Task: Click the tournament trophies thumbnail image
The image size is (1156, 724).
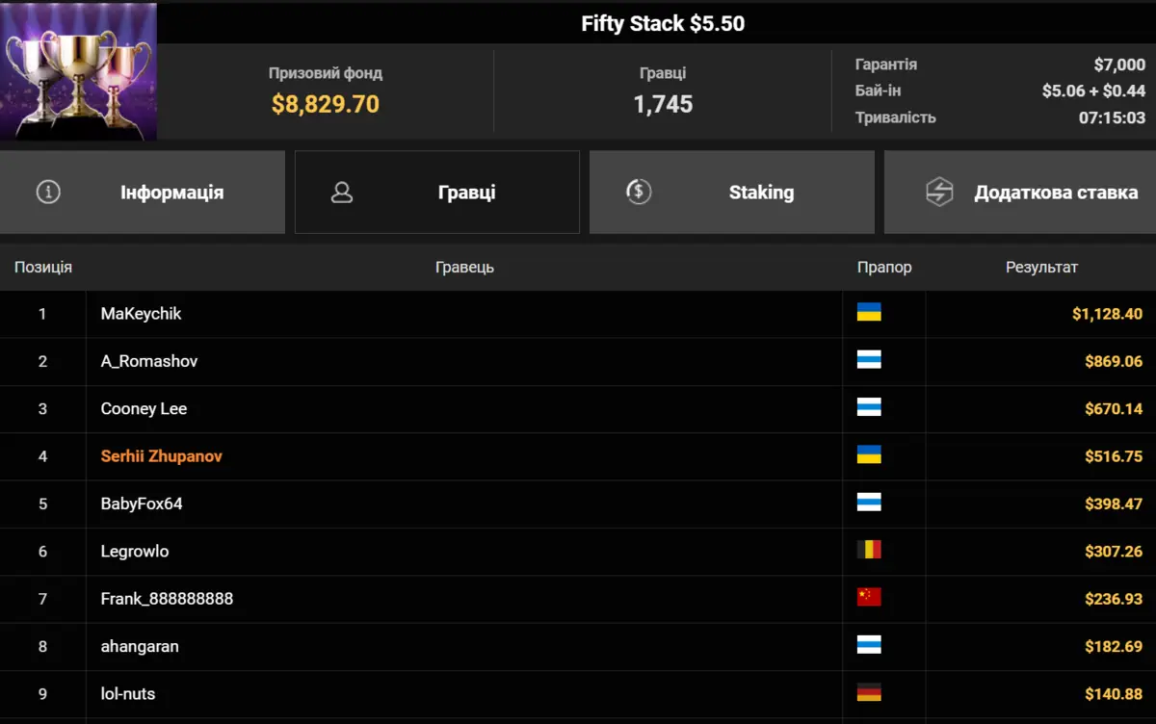Action: (x=78, y=71)
